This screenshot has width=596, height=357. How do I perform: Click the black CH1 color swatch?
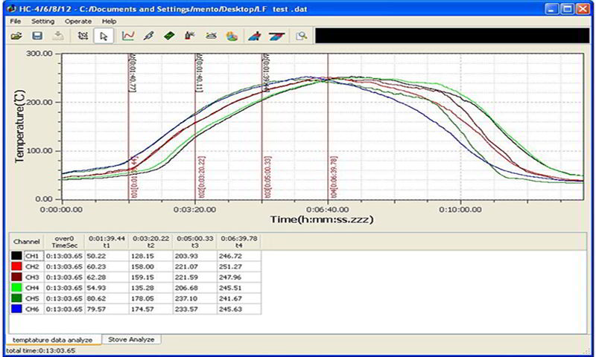point(16,256)
